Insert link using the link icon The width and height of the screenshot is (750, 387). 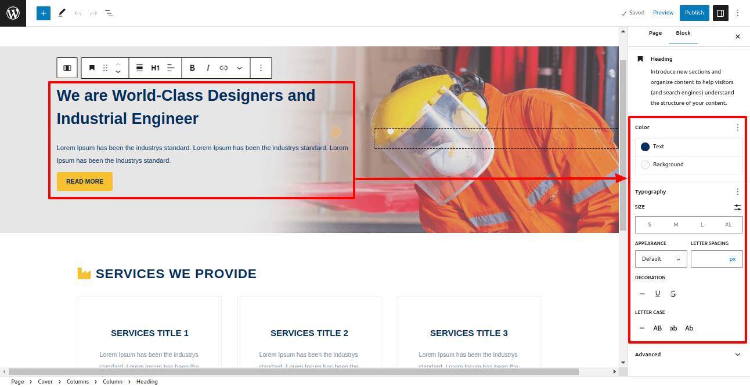click(223, 68)
